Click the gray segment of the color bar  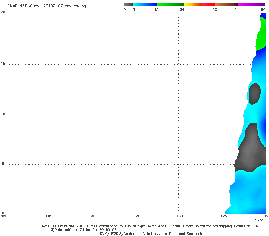tap(129, 4)
